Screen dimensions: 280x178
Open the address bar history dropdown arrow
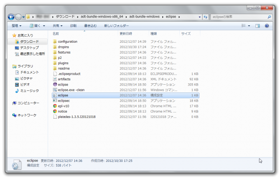199,17
